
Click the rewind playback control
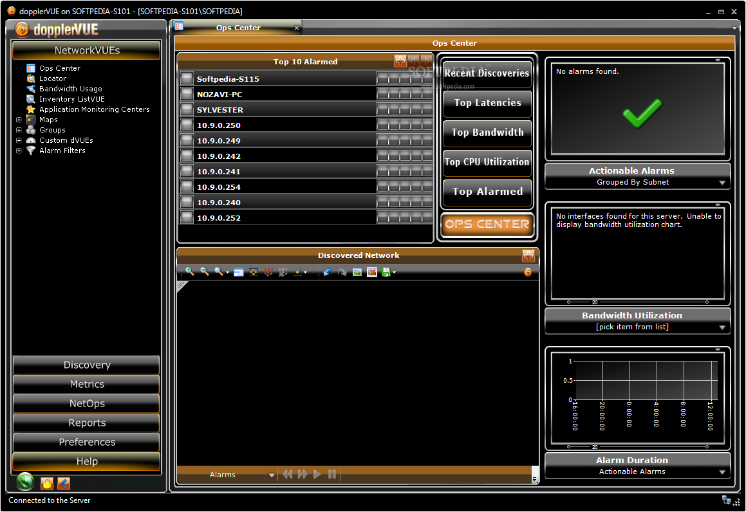click(x=288, y=475)
